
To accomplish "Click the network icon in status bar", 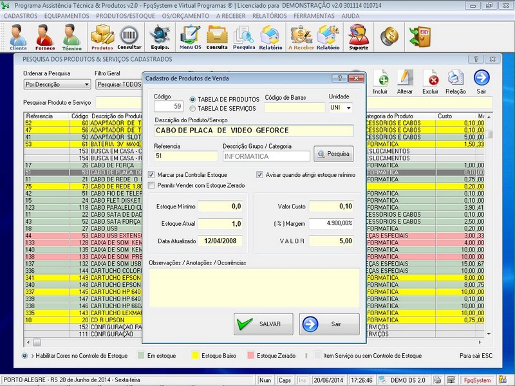I will pyautogui.click(x=451, y=380).
